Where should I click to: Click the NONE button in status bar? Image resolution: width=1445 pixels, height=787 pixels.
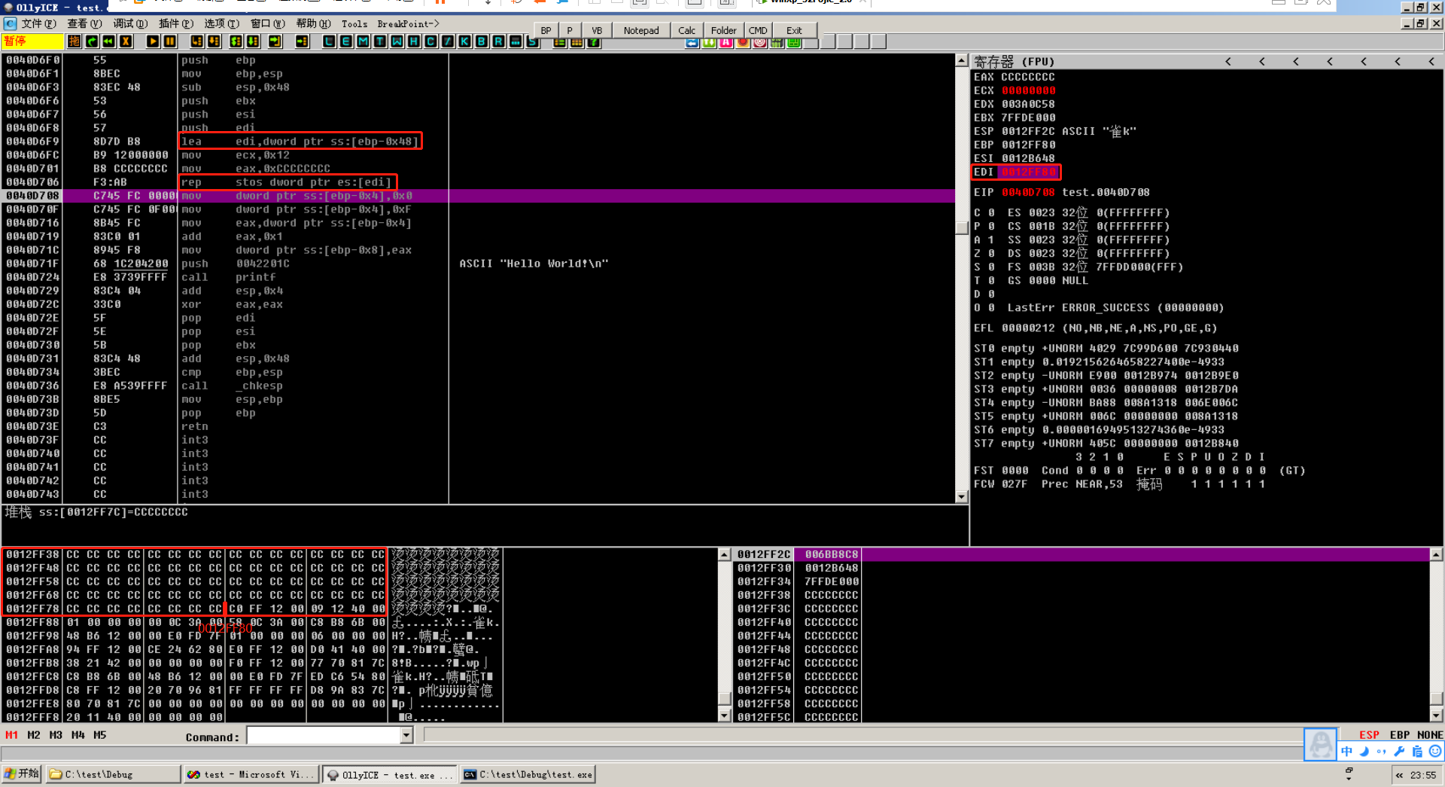(1430, 735)
